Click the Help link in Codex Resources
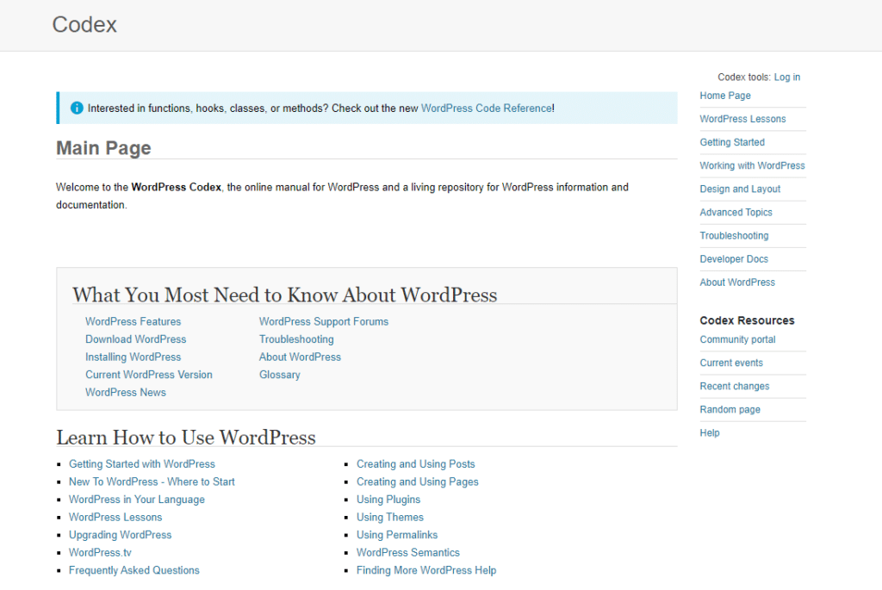The width and height of the screenshot is (882, 590). [710, 433]
